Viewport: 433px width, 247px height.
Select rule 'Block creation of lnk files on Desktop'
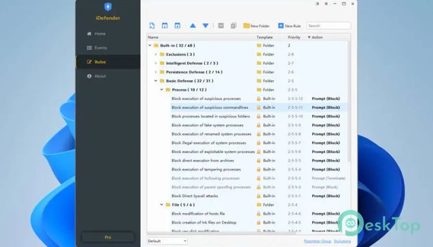tap(204, 222)
